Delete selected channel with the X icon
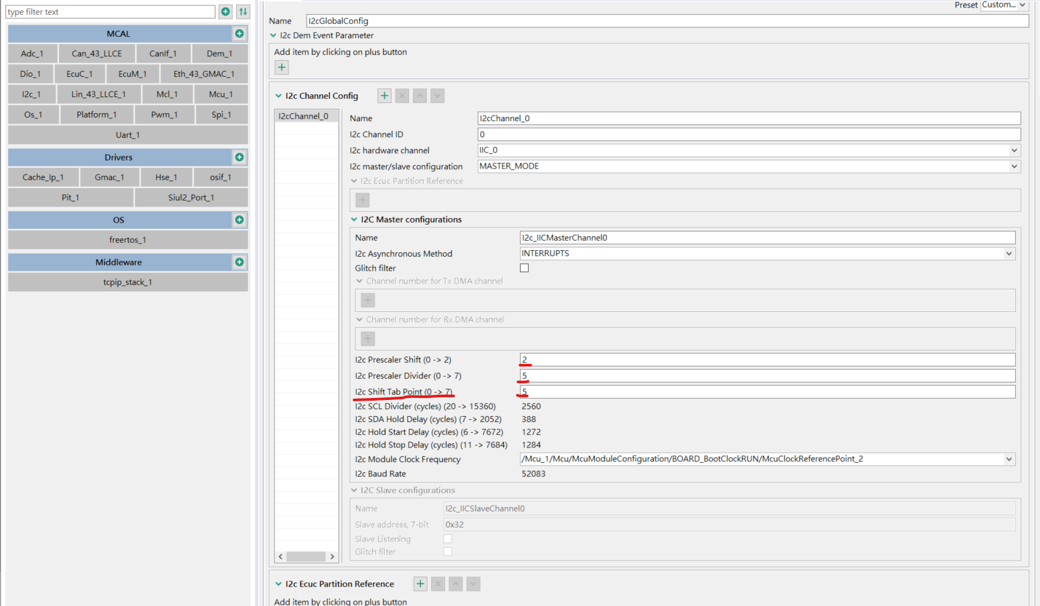Screen dimensions: 1040x606 point(402,96)
